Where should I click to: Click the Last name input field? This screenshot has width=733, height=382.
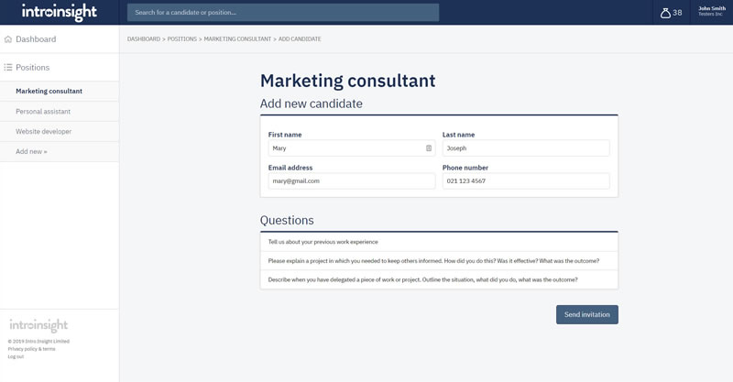pos(526,148)
